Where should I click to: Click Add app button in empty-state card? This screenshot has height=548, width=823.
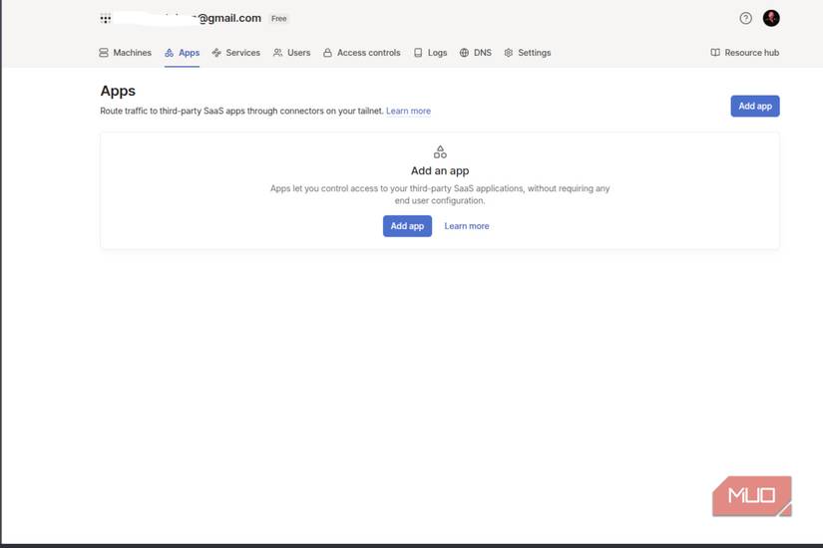pos(407,226)
